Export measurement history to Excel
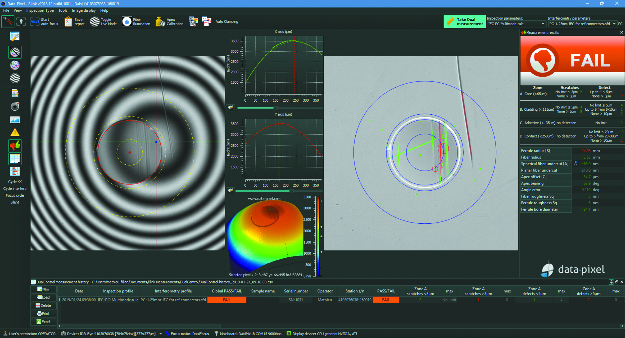This screenshot has height=338, width=625. pyautogui.click(x=43, y=322)
